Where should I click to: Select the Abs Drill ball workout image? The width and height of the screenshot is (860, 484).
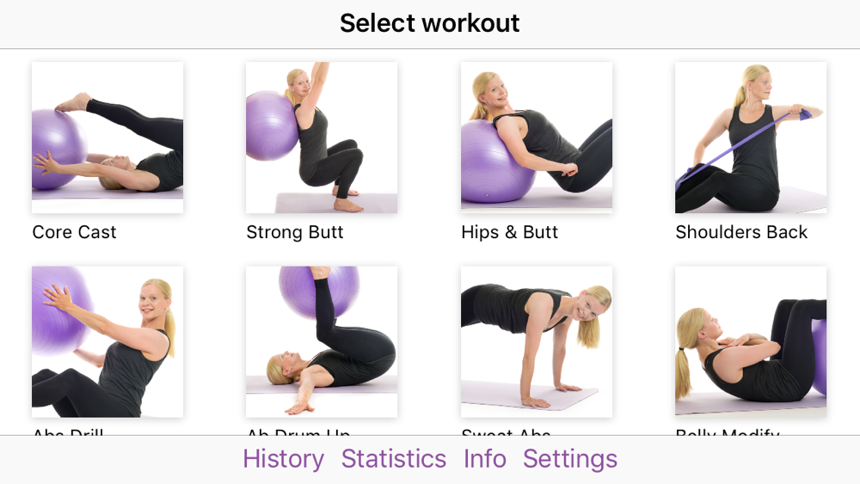pyautogui.click(x=107, y=342)
